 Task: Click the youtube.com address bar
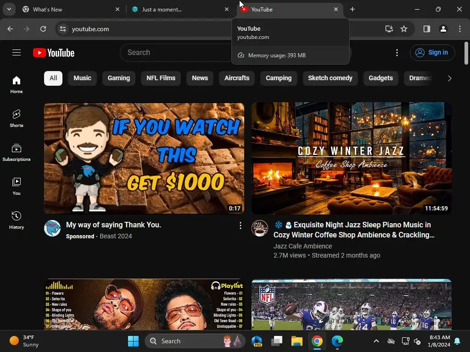click(90, 29)
